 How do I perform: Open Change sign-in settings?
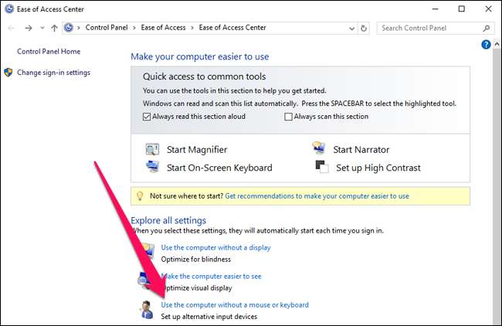53,73
